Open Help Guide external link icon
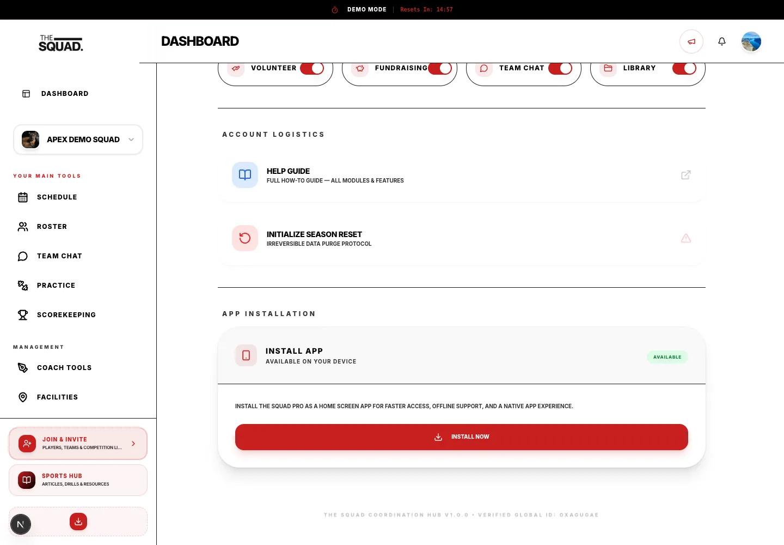 tap(686, 175)
